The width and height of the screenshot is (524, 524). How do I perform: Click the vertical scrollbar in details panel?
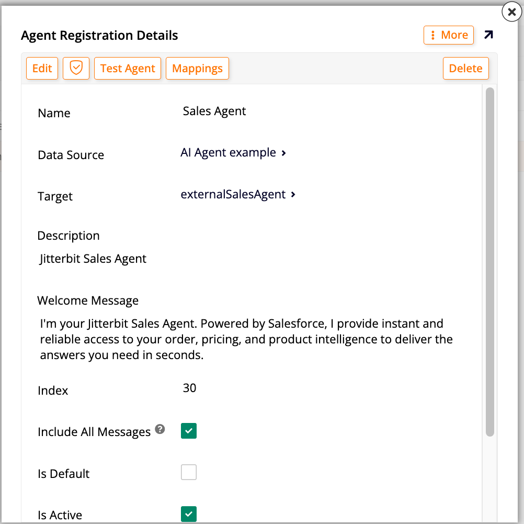[x=490, y=262]
